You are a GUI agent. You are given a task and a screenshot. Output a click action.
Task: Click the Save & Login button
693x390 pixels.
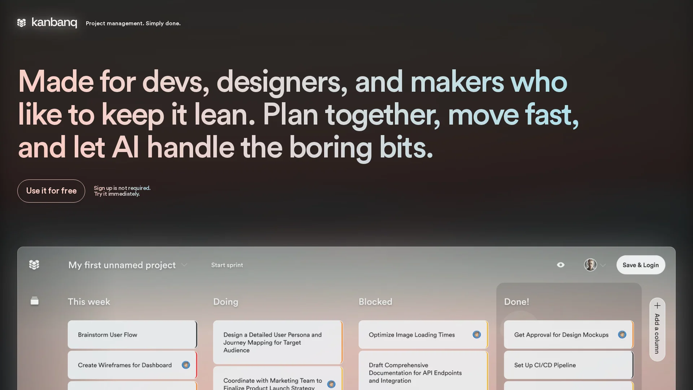coord(641,265)
